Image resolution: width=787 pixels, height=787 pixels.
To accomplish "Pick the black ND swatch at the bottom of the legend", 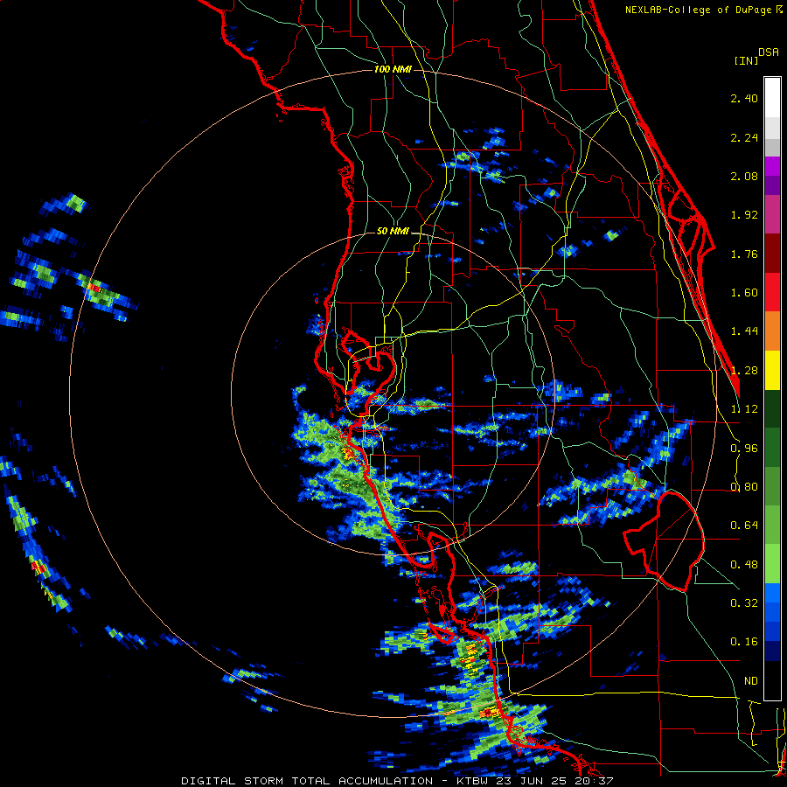I will coord(772,680).
